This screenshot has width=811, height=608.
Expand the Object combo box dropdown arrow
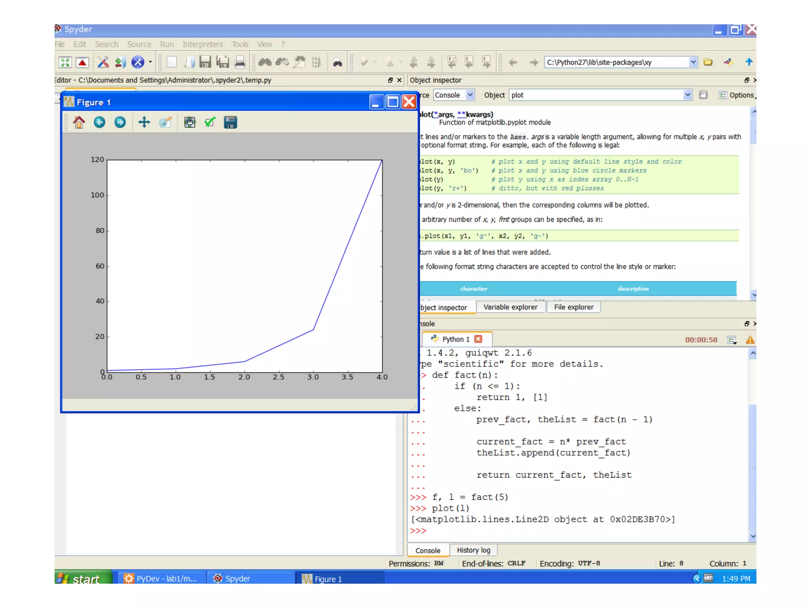pos(687,95)
